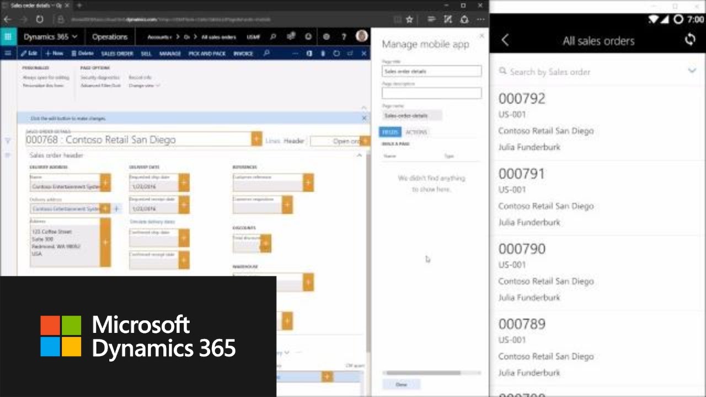This screenshot has width=706, height=397.
Task: Click the Edit button in the action bar
Action: tap(29, 53)
